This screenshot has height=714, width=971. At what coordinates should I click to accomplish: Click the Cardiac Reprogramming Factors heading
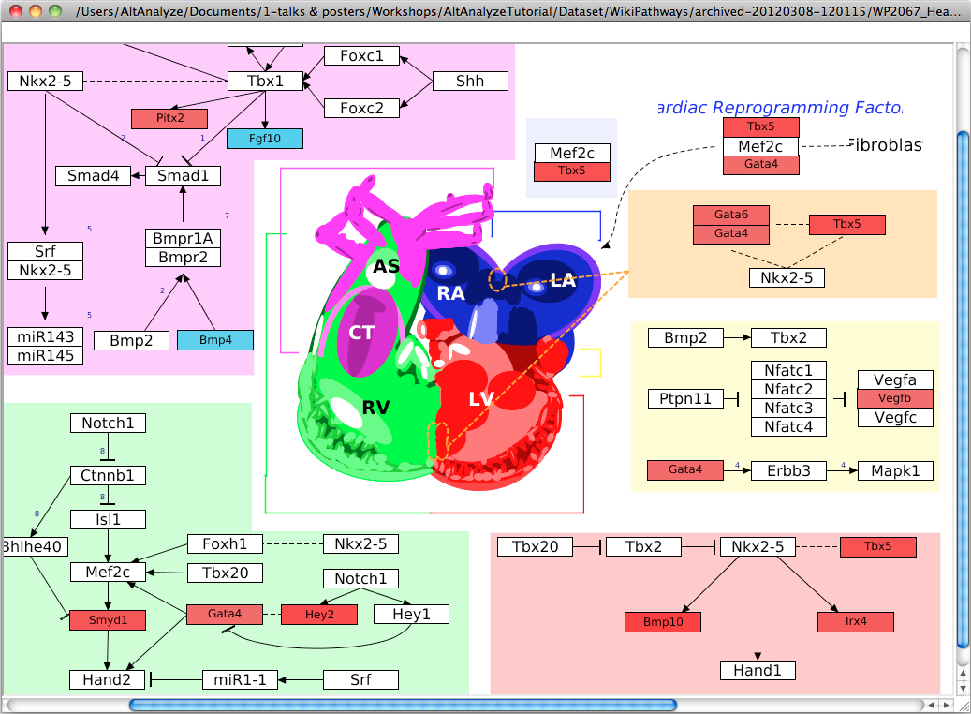click(x=779, y=108)
